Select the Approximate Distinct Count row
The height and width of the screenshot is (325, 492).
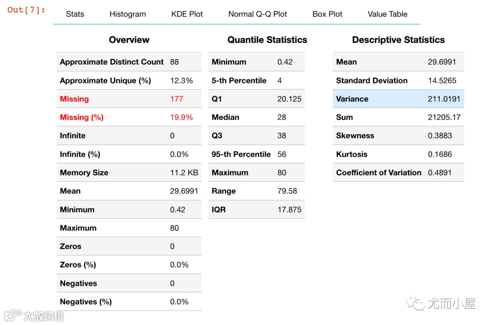(x=128, y=62)
